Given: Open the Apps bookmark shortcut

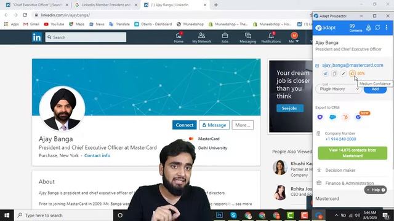Looking at the screenshot, I should tap(12, 24).
